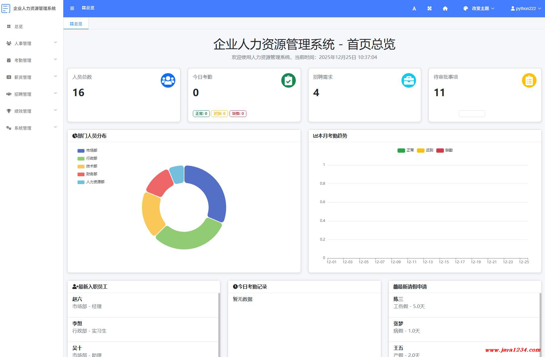
Task: Click the home icon in header
Action: click(x=445, y=8)
